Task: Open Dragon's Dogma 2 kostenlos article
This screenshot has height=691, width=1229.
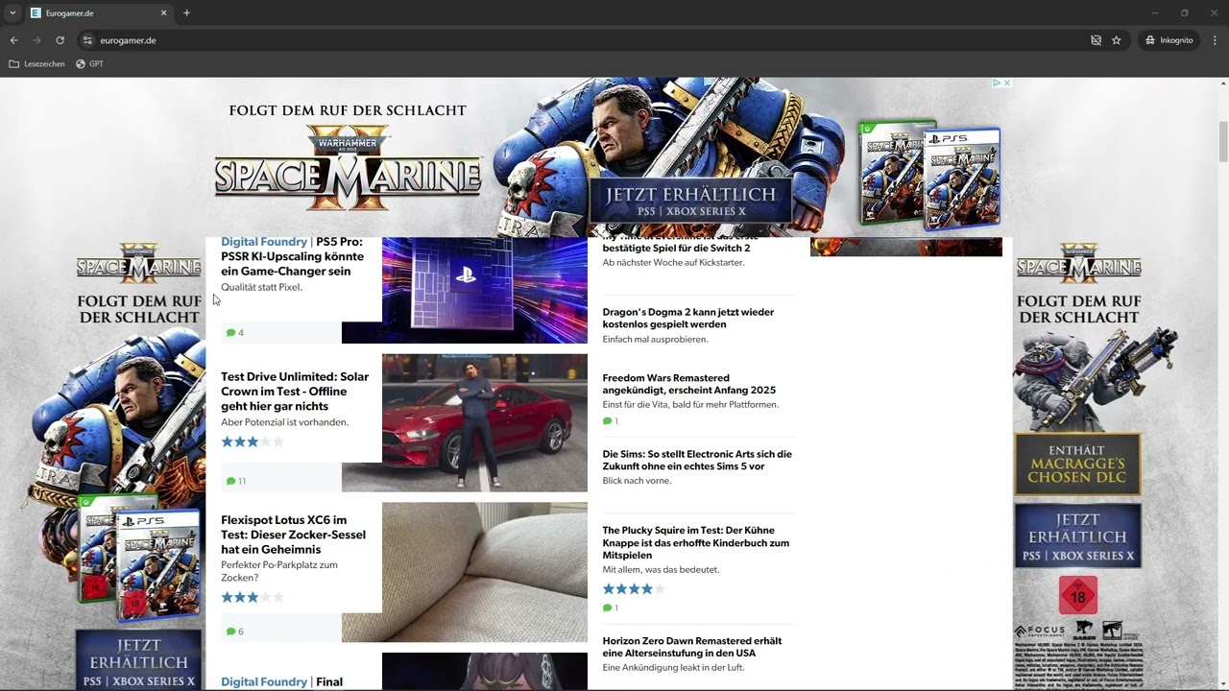Action: [687, 318]
